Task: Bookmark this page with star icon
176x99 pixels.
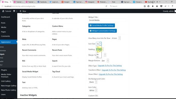Action: coord(145,6)
